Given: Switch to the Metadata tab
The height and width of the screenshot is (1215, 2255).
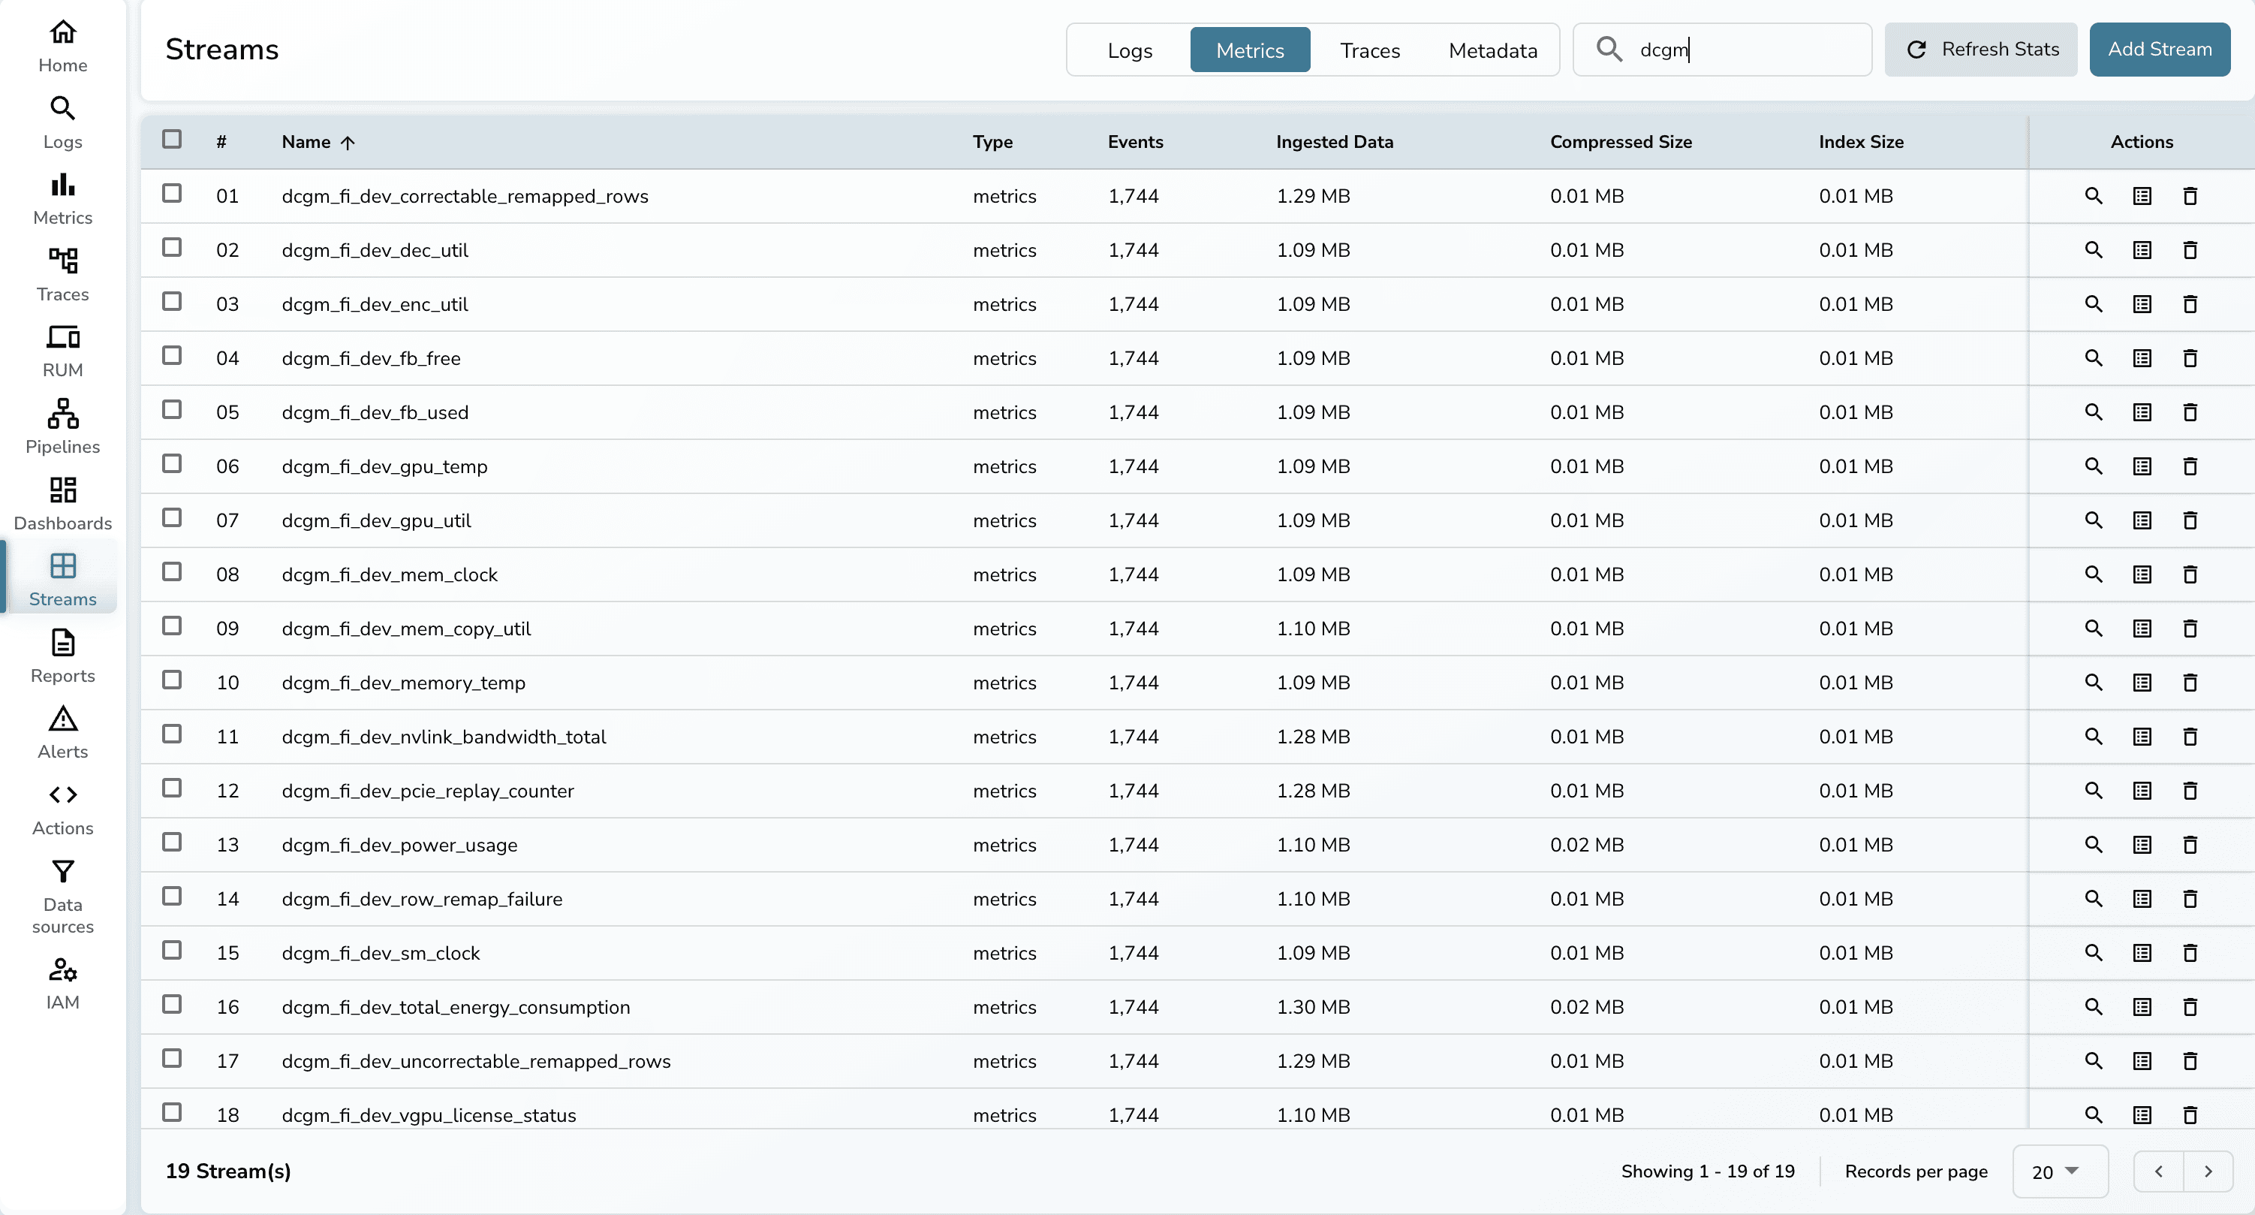Looking at the screenshot, I should [x=1492, y=50].
